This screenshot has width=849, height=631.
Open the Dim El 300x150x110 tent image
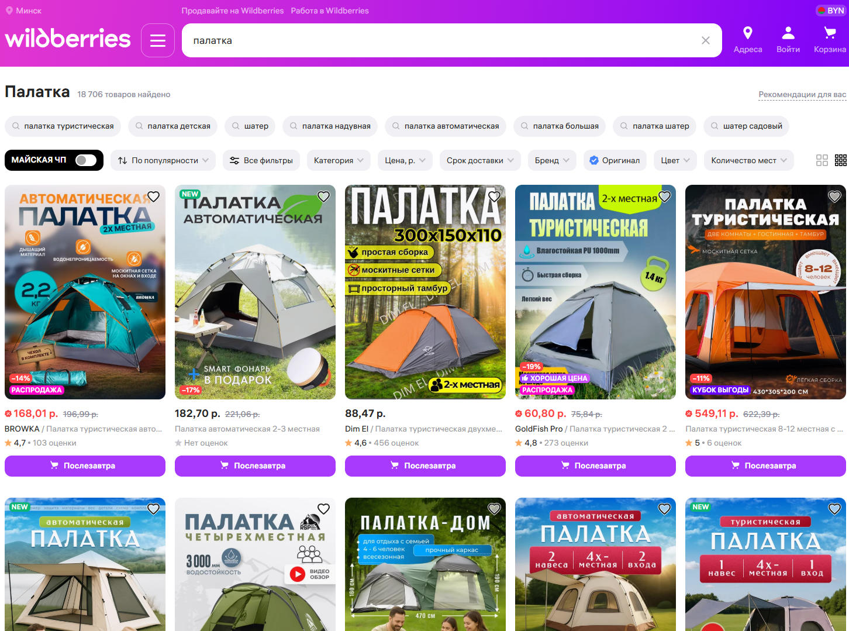pos(425,292)
